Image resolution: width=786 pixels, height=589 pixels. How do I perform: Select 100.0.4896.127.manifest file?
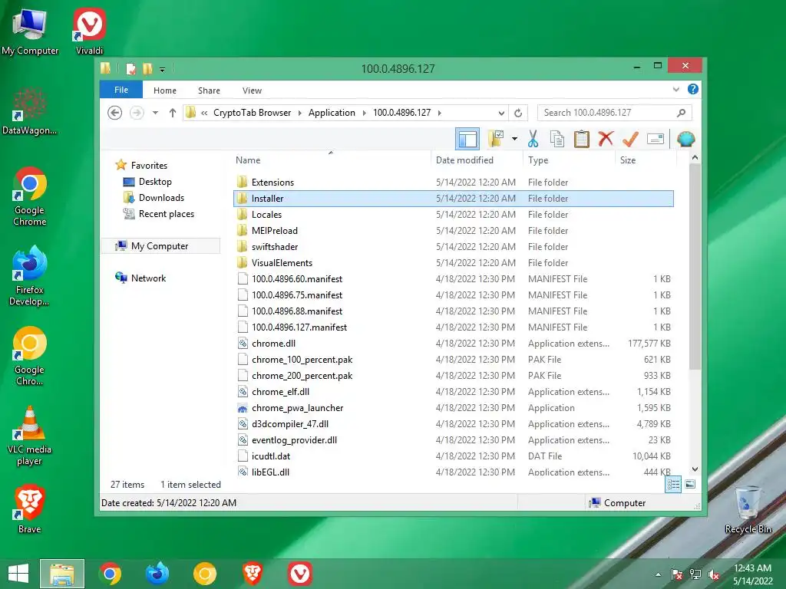pos(299,327)
